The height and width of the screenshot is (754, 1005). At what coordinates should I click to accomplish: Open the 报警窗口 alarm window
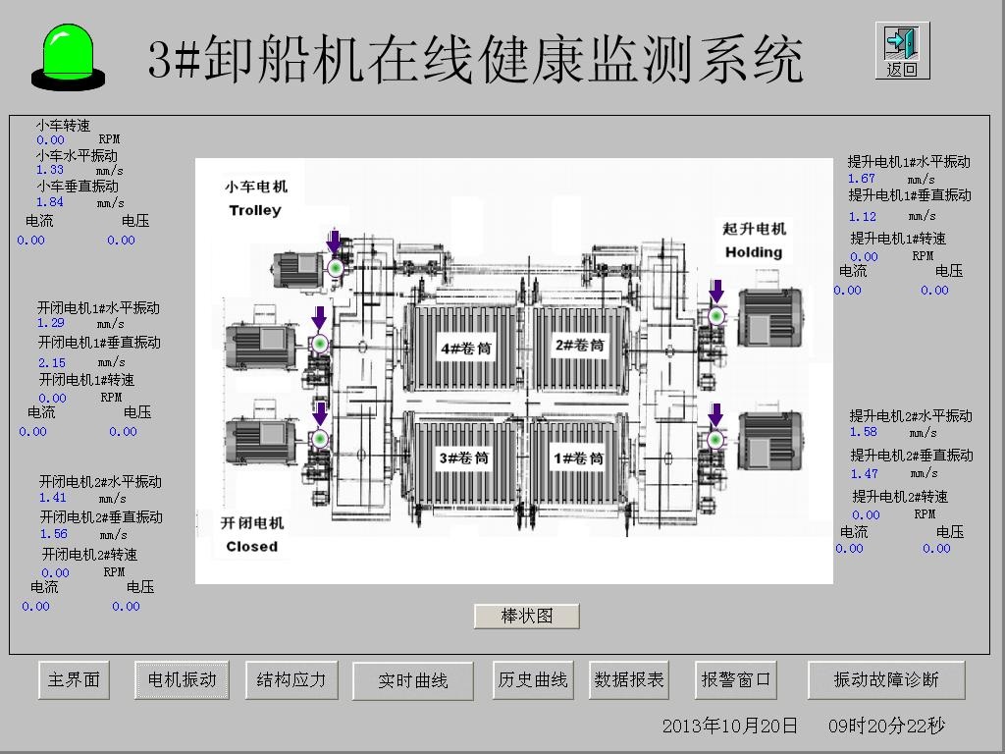[736, 679]
